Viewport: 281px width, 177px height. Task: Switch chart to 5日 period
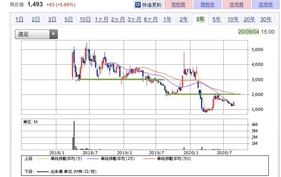tap(69, 19)
